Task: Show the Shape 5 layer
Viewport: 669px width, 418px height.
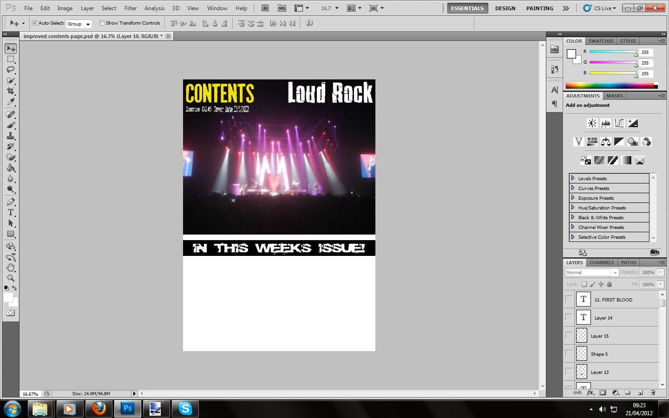Action: pyautogui.click(x=569, y=353)
